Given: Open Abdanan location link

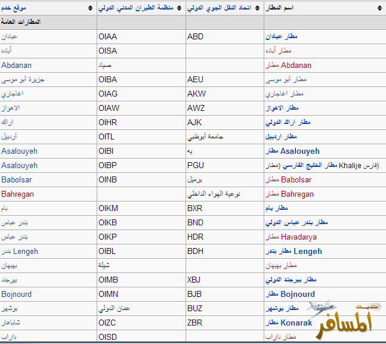Looking at the screenshot, I should tap(16, 65).
